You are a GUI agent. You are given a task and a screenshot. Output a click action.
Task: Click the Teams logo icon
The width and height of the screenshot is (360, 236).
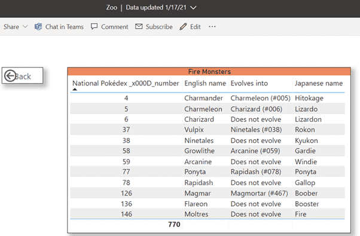38,27
